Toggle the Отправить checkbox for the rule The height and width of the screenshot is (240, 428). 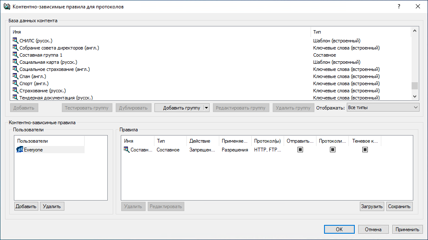point(300,150)
